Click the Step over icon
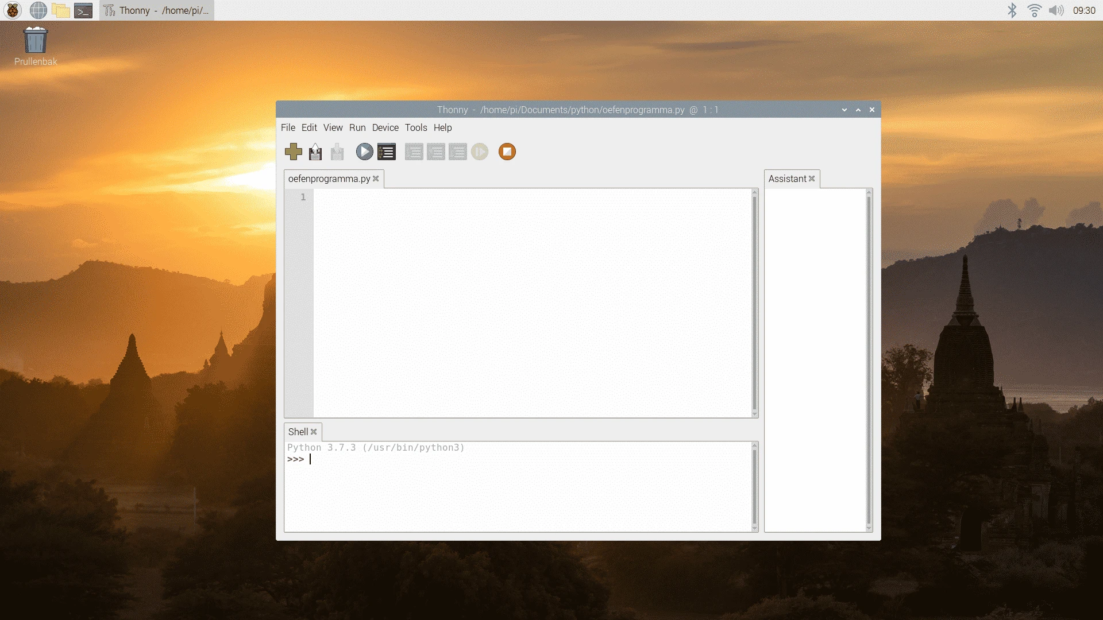 pos(414,152)
